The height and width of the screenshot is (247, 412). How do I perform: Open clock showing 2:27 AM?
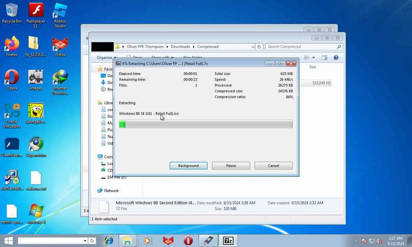click(396, 241)
